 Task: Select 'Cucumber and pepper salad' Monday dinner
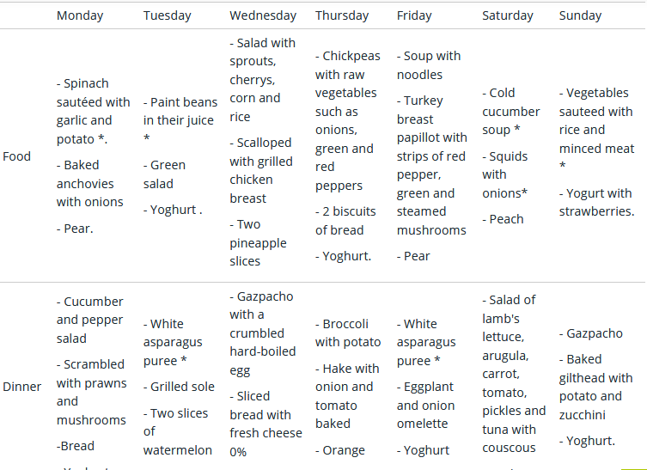89,320
